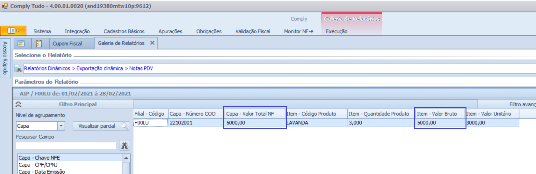Viewport: 536px width, 174px height.
Task: Select Capa - Chave NFE in field list
Action: click(70, 158)
